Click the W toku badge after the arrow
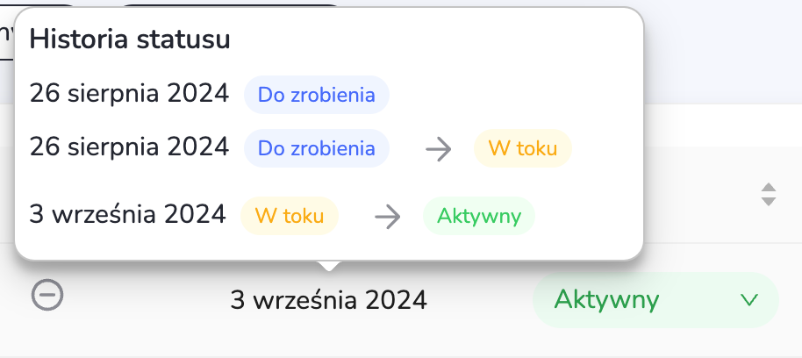802x358 pixels. pos(522,148)
